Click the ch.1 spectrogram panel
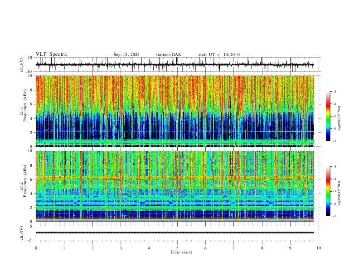The height and width of the screenshot is (278, 359). 175,111
